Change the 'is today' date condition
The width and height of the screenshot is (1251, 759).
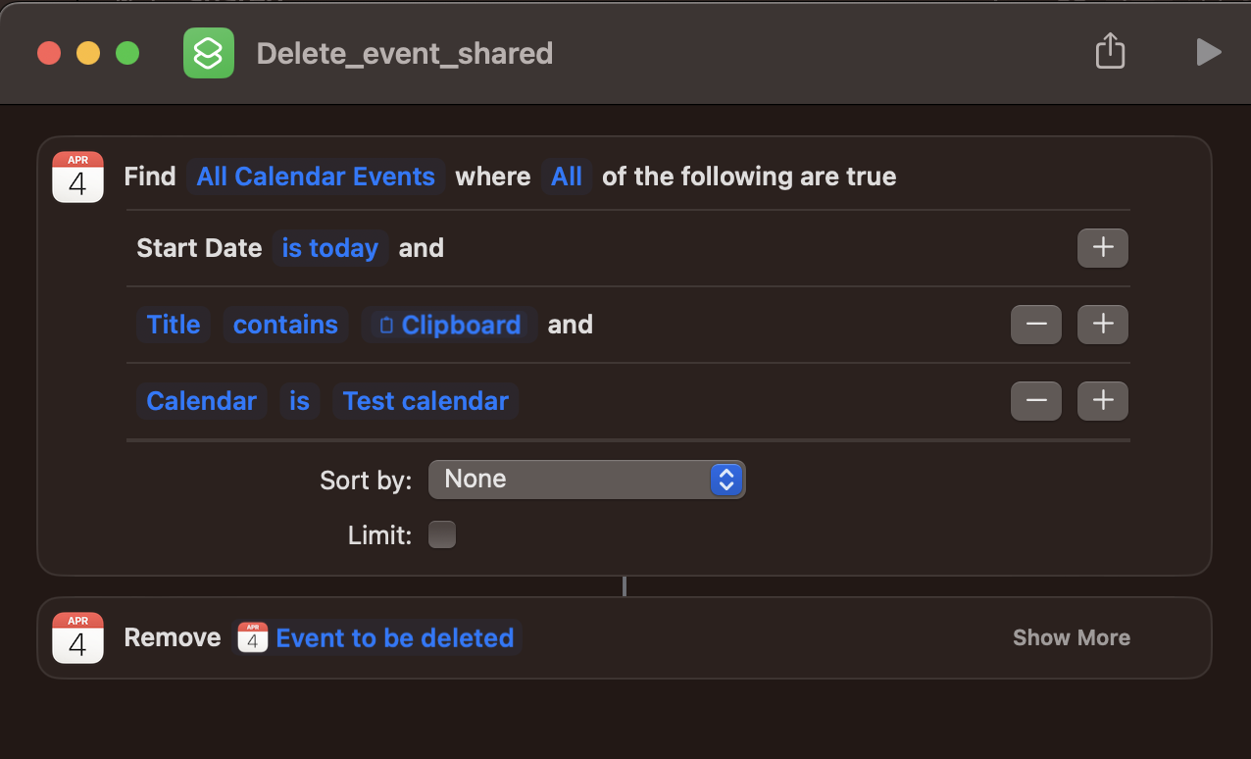tap(330, 248)
